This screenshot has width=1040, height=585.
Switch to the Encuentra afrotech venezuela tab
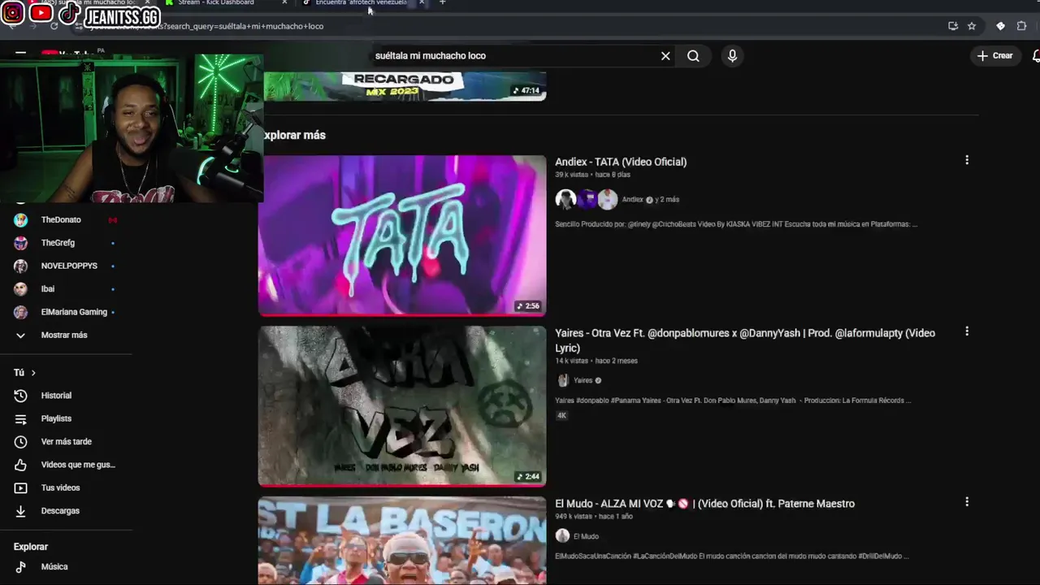(361, 3)
